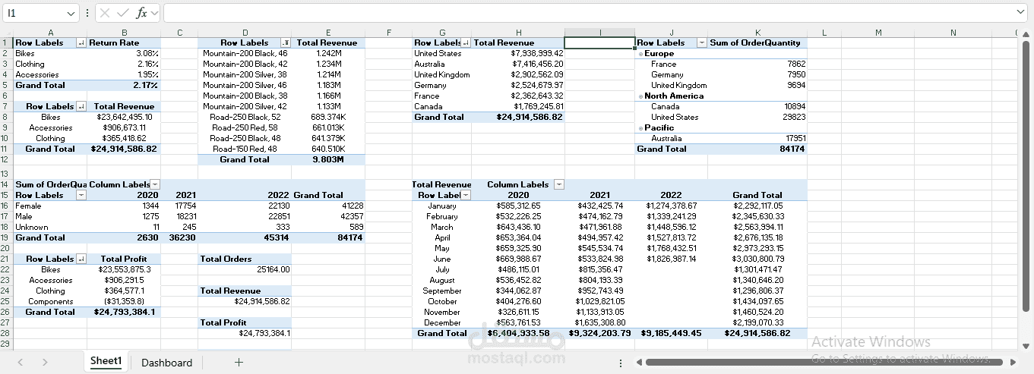Click Grand Total value 84174 in region pivot
The height and width of the screenshot is (374, 1034).
[757, 149]
